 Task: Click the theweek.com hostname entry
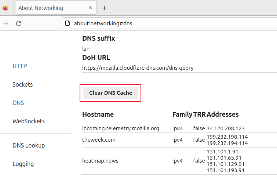click(99, 139)
